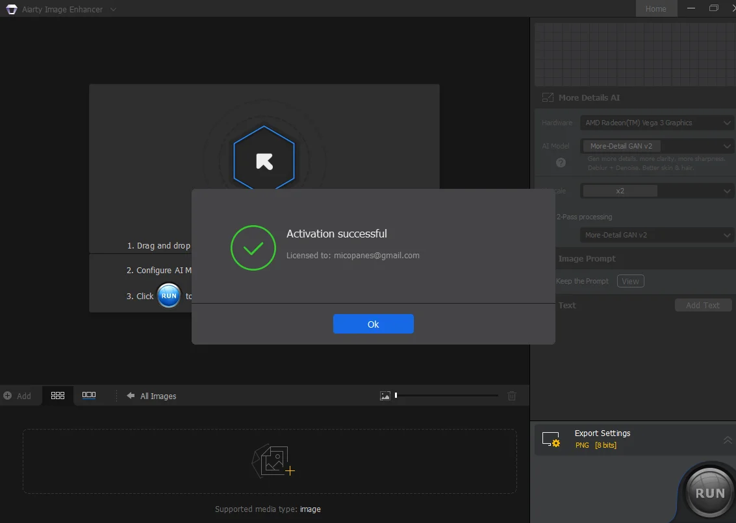736x523 pixels.
Task: Click the large RUN button
Action: coord(710,493)
